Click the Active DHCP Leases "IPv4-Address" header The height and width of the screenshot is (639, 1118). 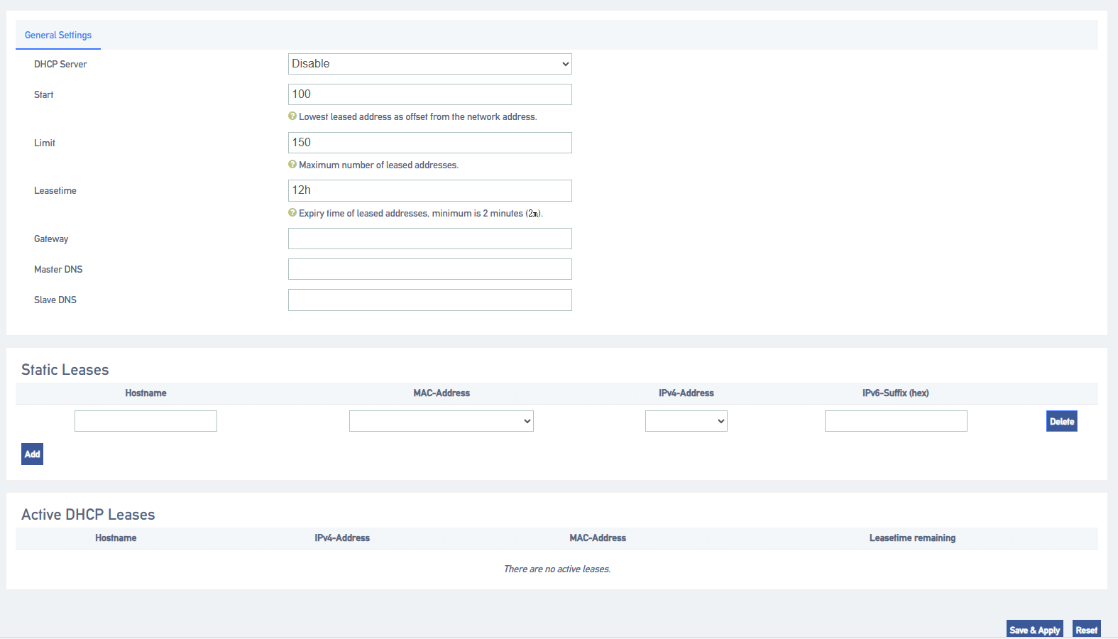(342, 538)
